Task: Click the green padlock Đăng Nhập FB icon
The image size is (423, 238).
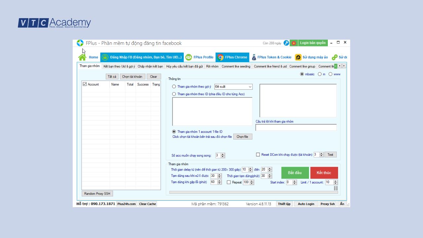Action: (105, 57)
